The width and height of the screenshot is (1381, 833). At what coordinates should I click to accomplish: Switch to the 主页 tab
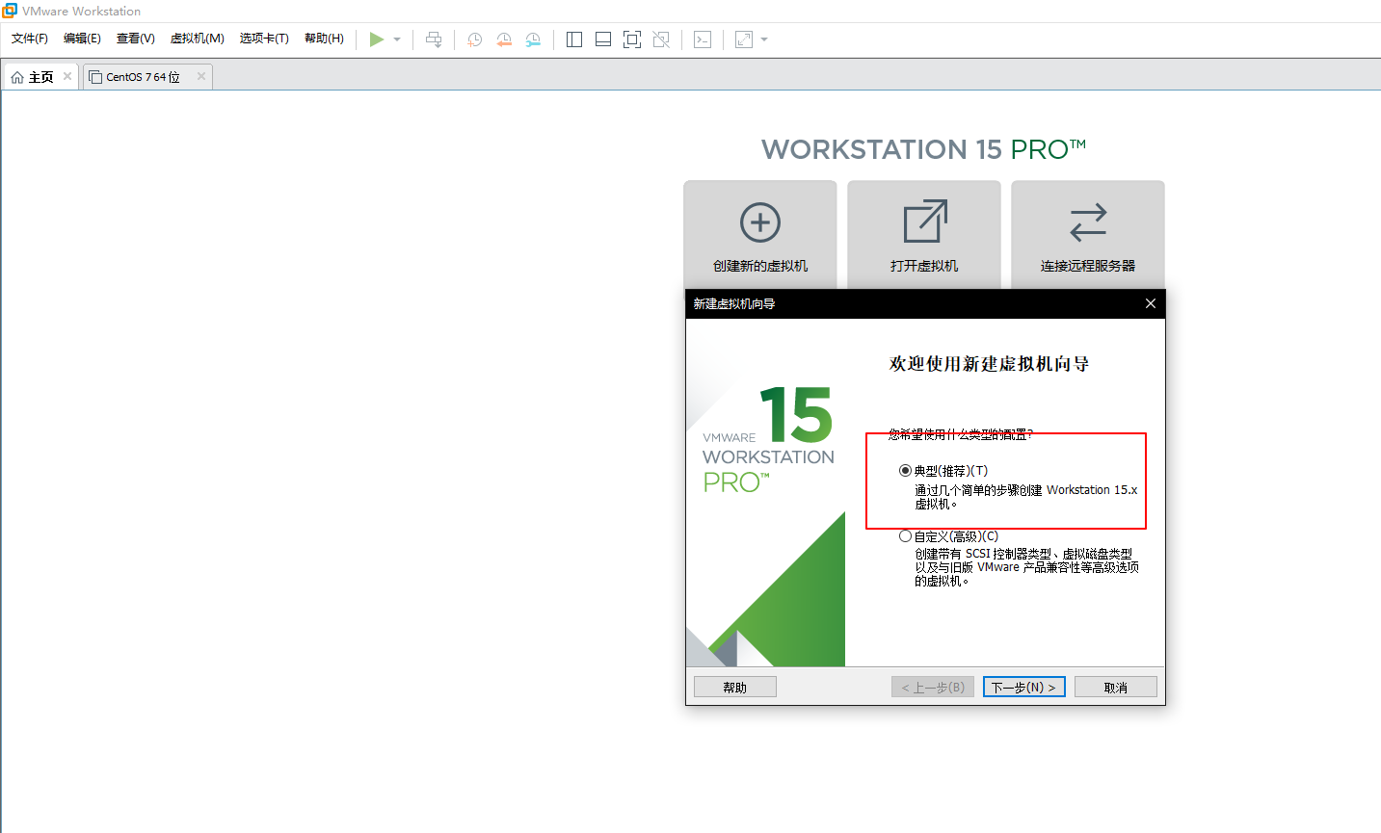(40, 77)
